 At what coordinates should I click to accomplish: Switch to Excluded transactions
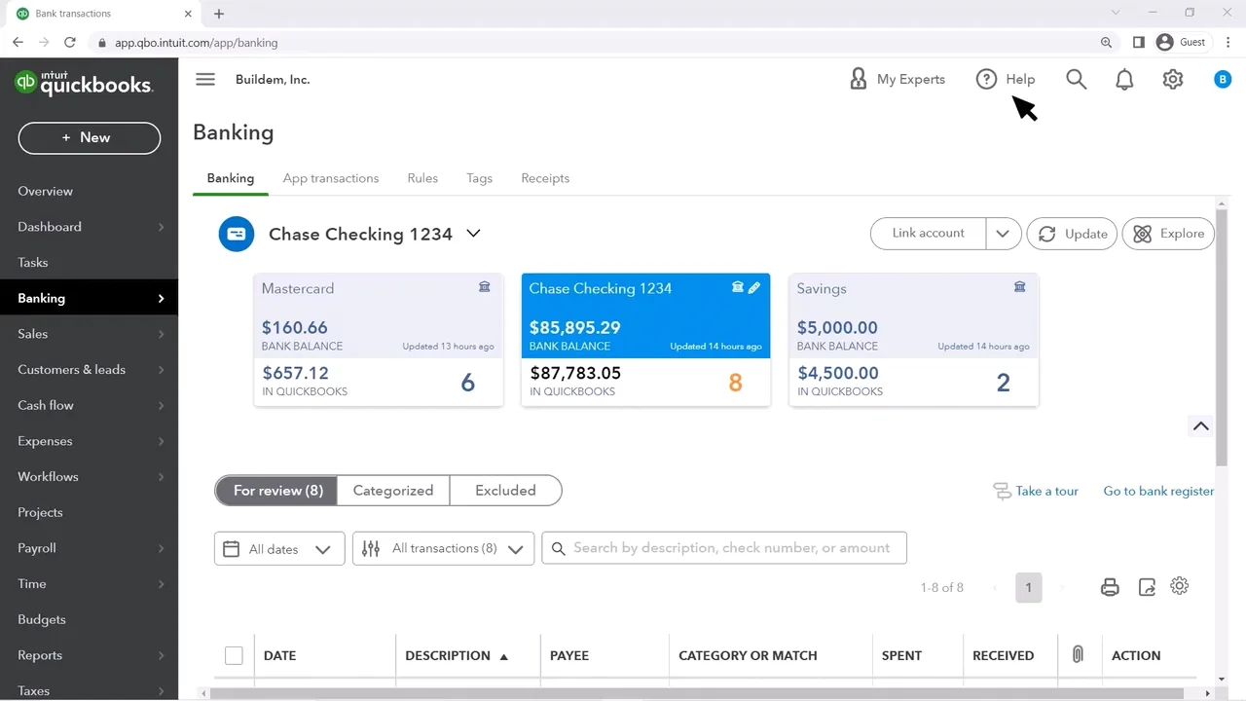(505, 491)
